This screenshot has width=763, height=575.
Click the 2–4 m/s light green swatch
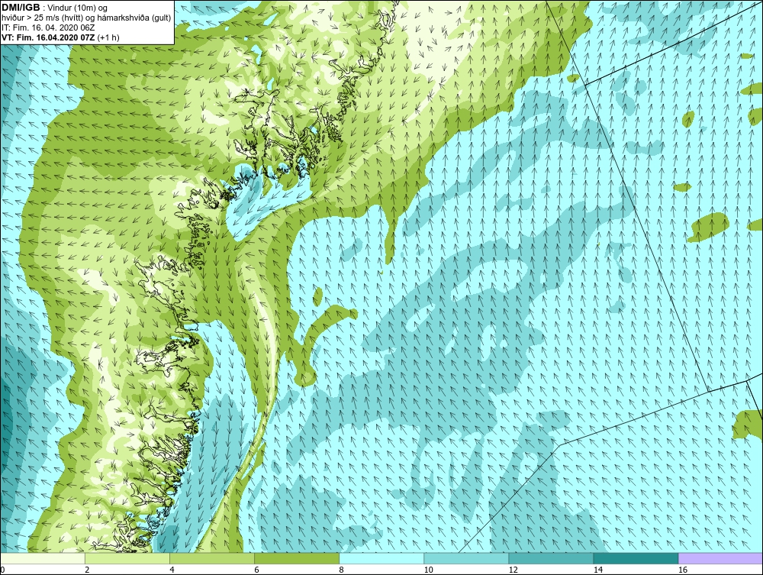click(127, 558)
